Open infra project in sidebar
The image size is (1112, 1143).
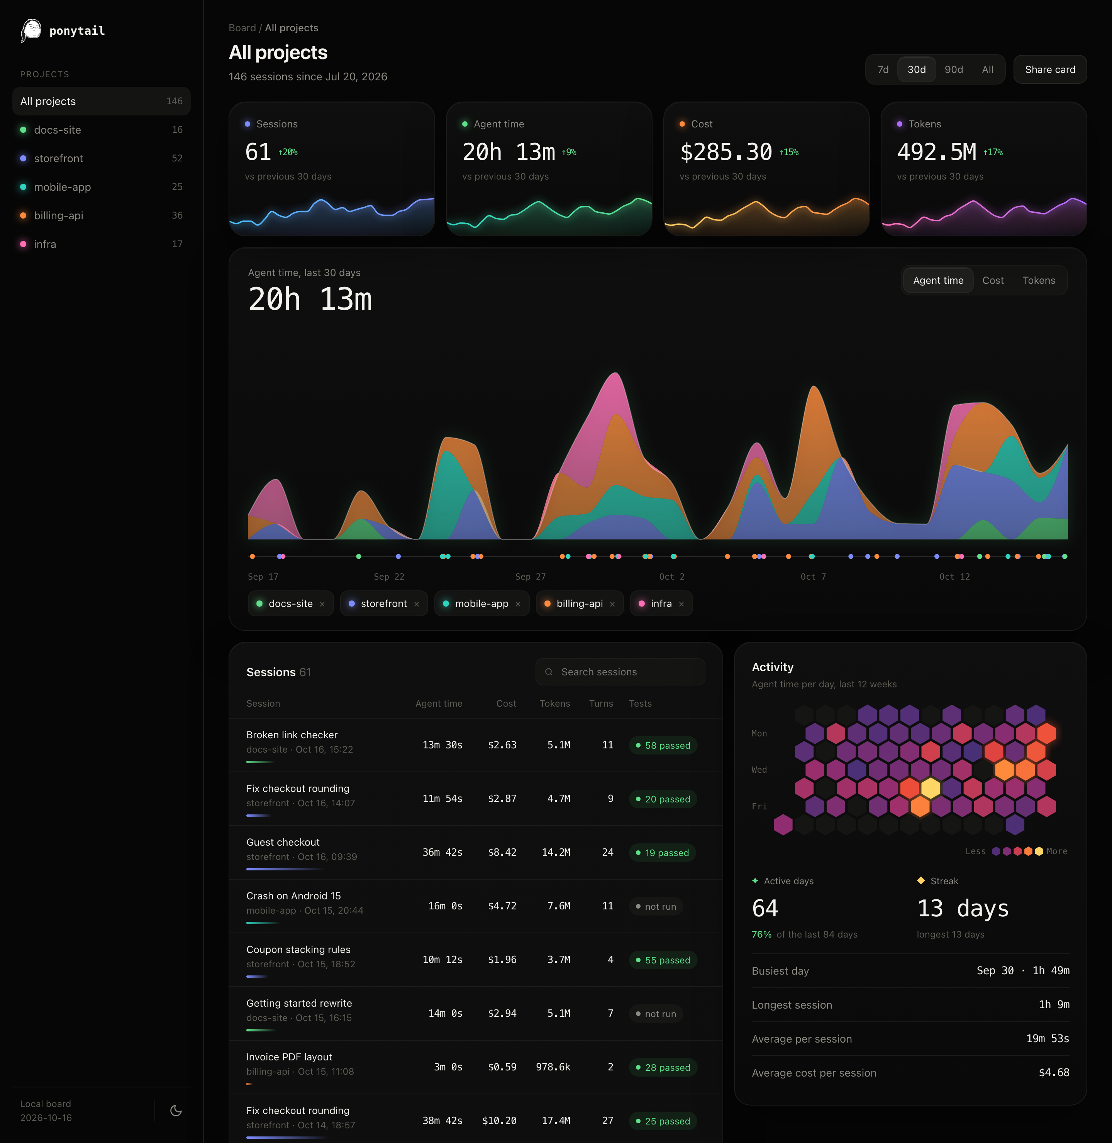(101, 244)
